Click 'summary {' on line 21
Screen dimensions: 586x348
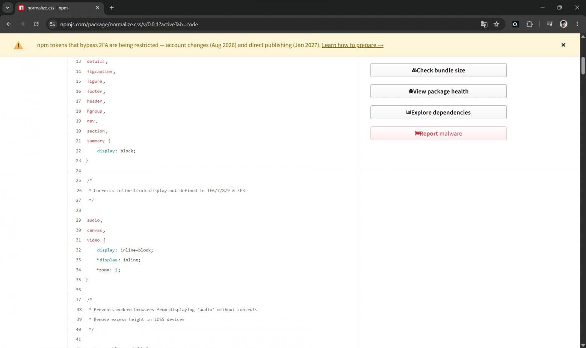coord(99,141)
